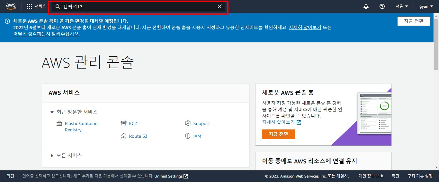Click the Support icon
Viewport: 439px width, 182px height.
188,123
